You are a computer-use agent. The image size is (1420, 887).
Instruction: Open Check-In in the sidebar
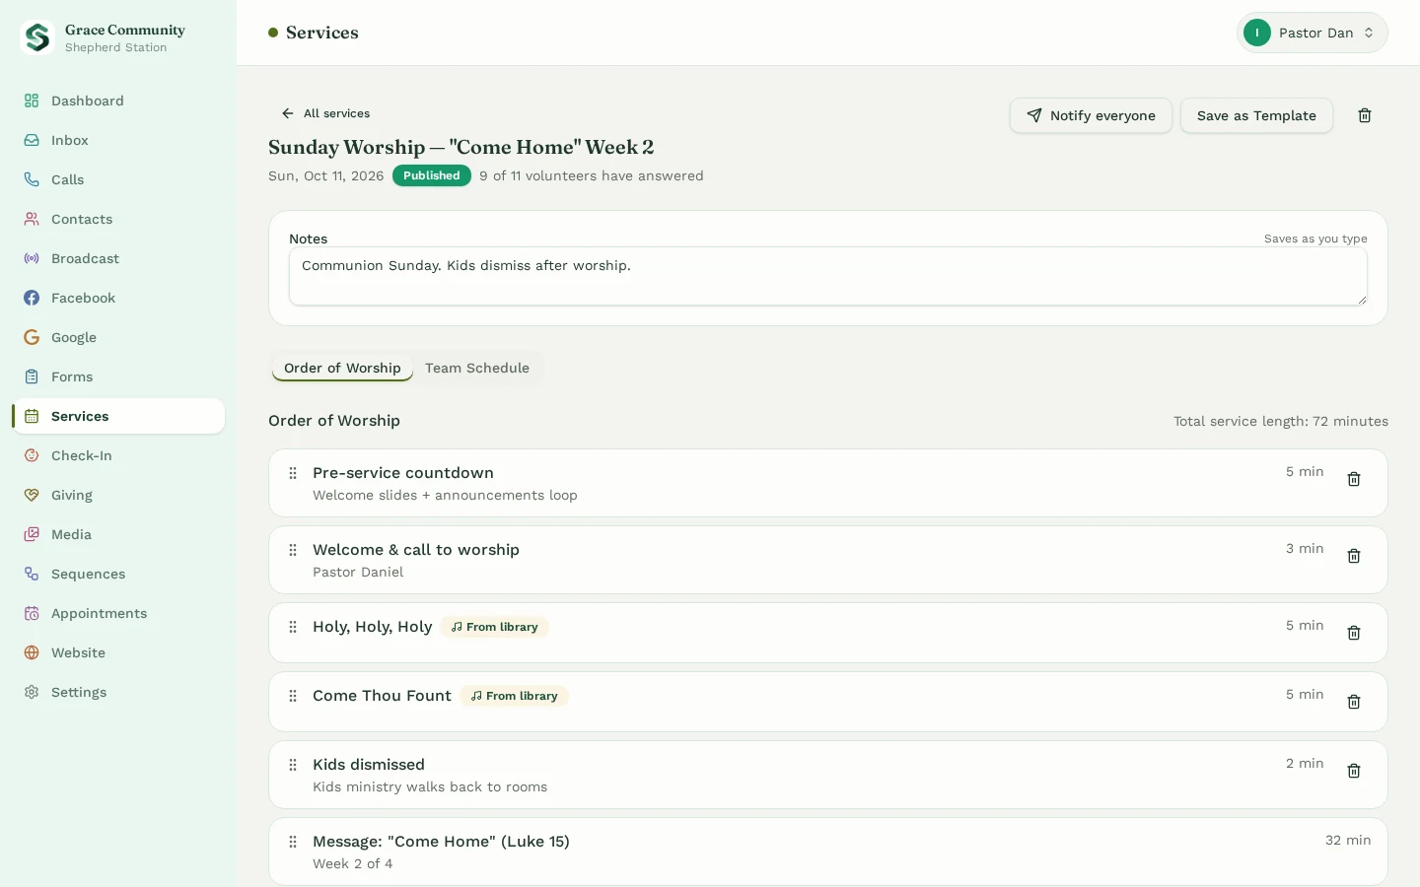pyautogui.click(x=118, y=455)
